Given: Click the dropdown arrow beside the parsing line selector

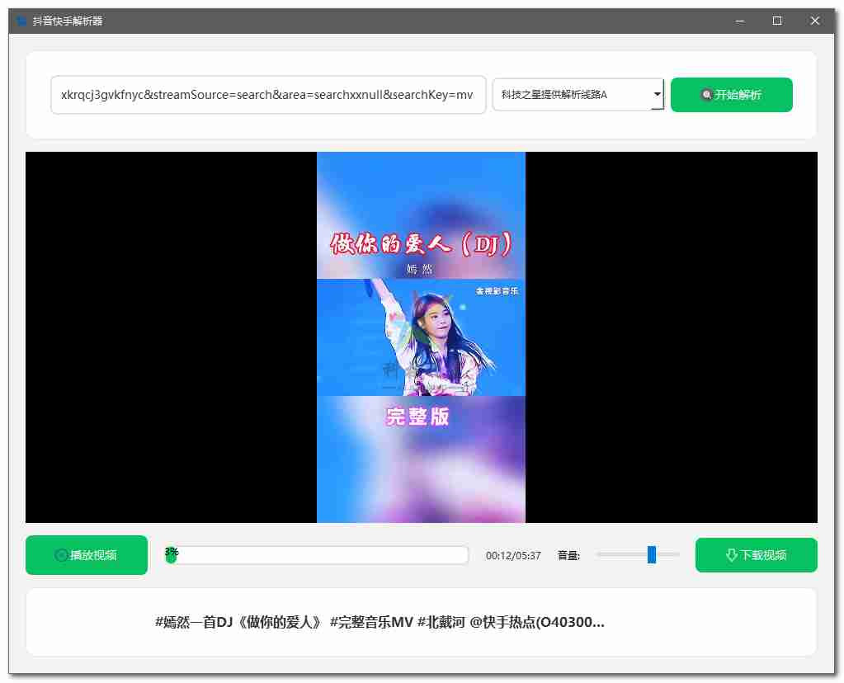Looking at the screenshot, I should 658,95.
